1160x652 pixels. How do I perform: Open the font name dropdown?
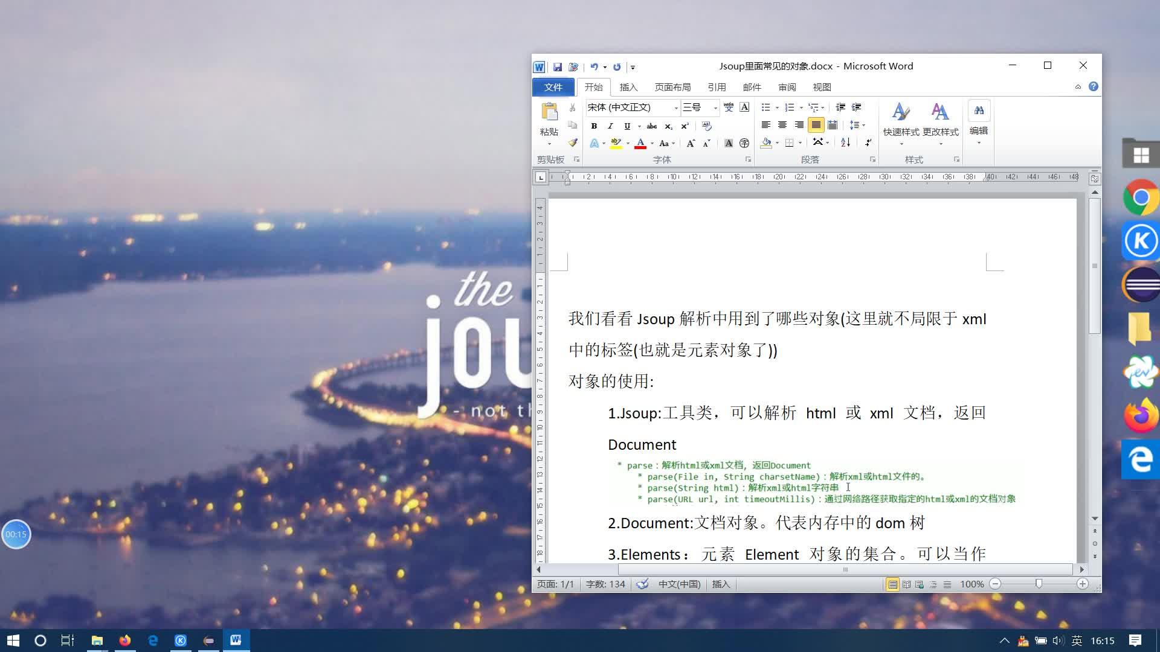click(675, 107)
